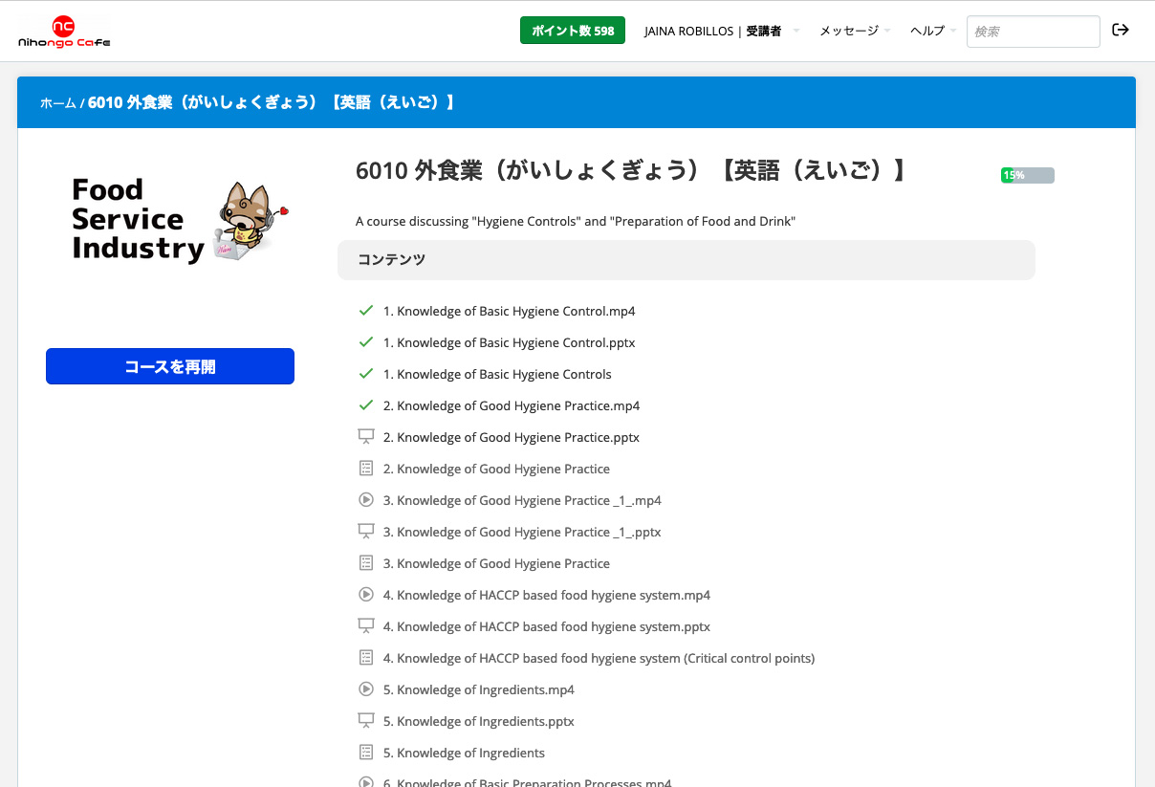
Task: Expand the メッセージ dropdown arrow
Action: 887,32
